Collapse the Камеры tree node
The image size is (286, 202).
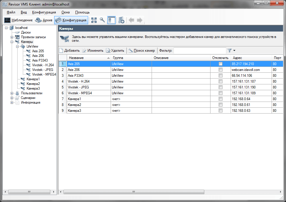tap(12, 42)
